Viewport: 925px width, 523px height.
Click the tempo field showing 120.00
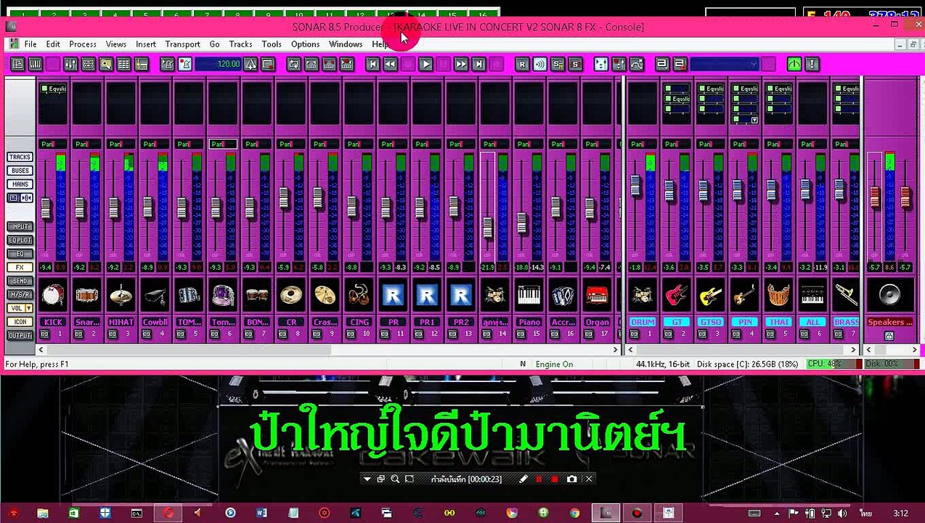(x=219, y=64)
